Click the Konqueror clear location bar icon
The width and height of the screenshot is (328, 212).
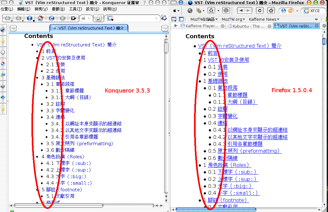click(x=73, y=18)
